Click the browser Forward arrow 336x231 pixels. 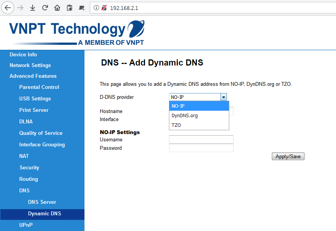[20, 8]
